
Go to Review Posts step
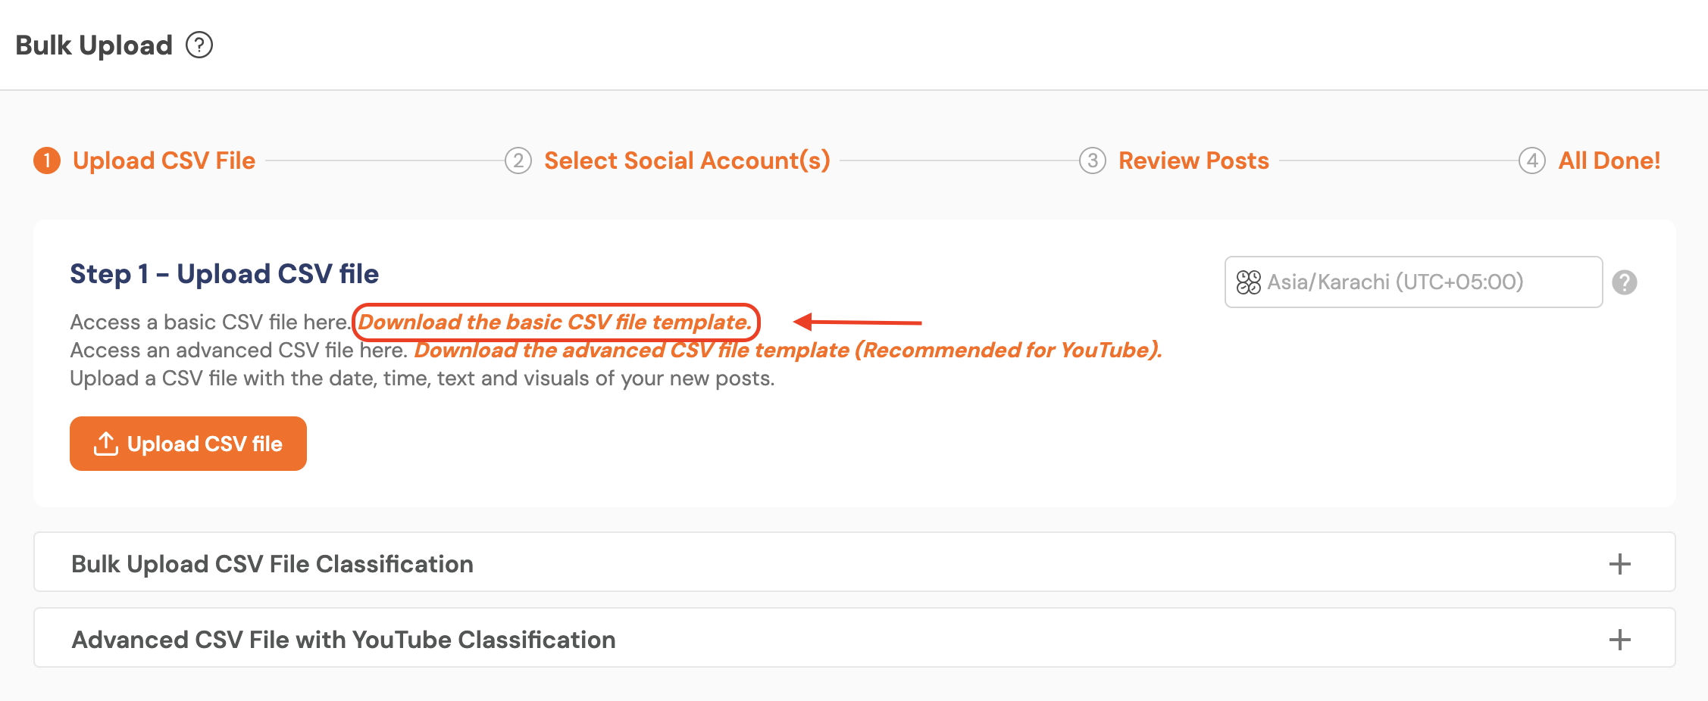point(1193,160)
